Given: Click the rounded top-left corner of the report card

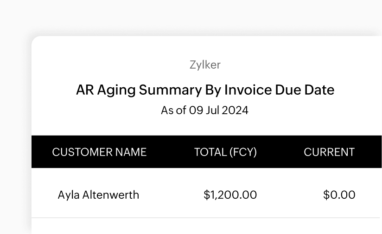Looking at the screenshot, I should [x=35, y=40].
